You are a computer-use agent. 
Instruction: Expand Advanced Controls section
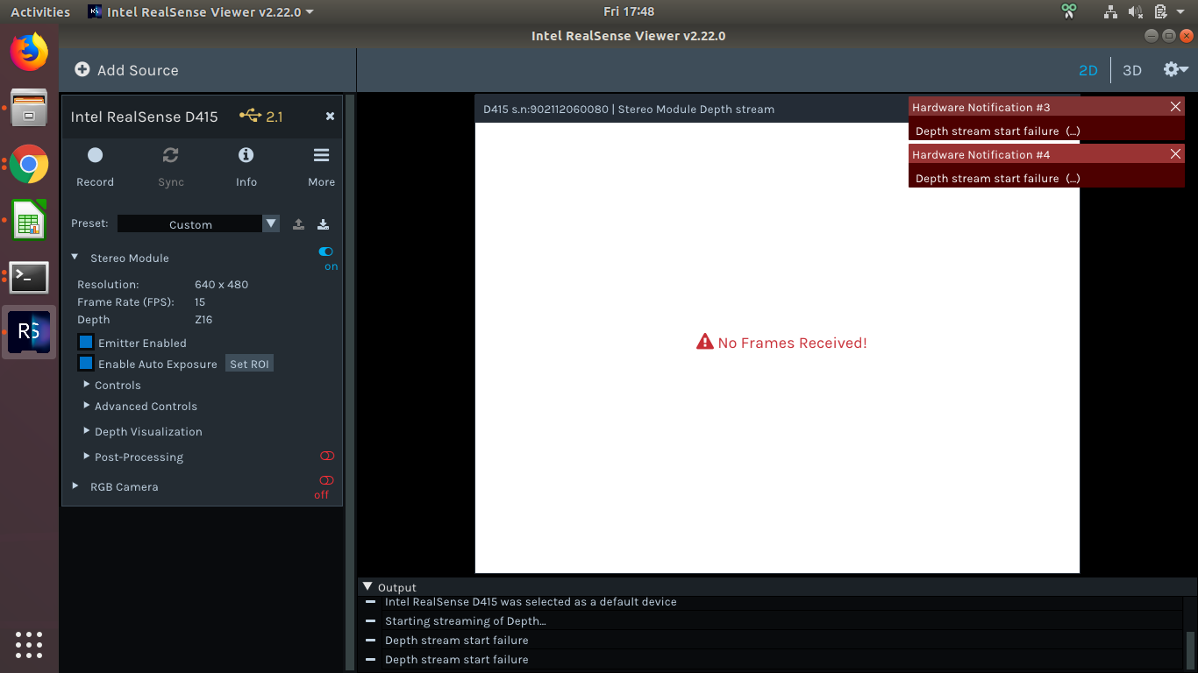click(x=87, y=405)
